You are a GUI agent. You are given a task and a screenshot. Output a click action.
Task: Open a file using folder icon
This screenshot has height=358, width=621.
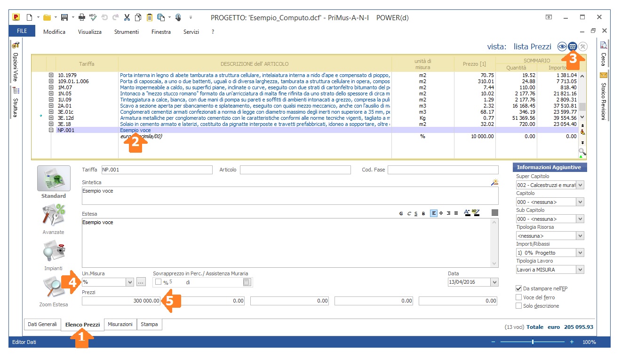coord(47,17)
